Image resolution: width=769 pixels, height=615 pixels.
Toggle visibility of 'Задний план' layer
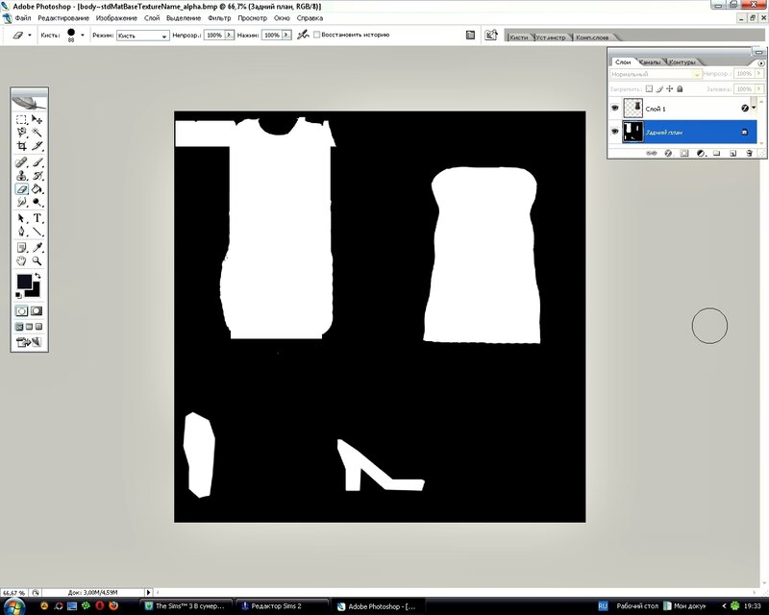click(615, 132)
